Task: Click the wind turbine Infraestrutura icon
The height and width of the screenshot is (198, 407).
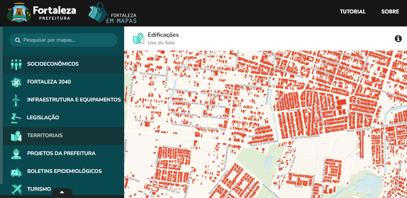Action: [16, 100]
